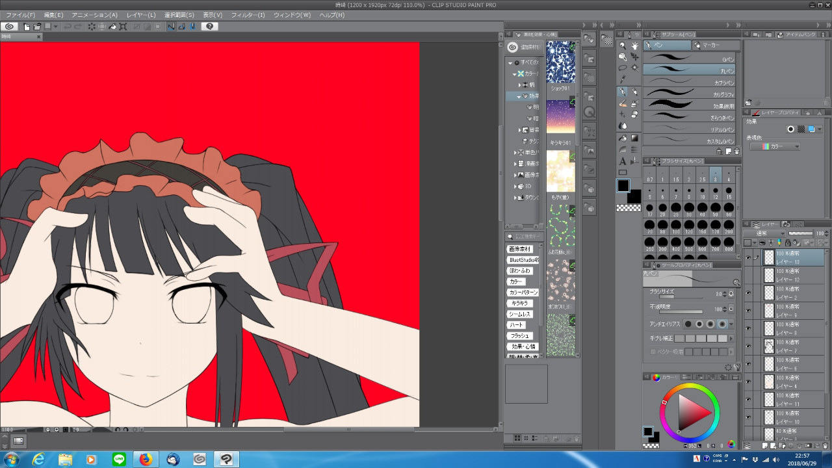Select the Magnifier zoom tool
The image size is (832, 468).
(623, 45)
